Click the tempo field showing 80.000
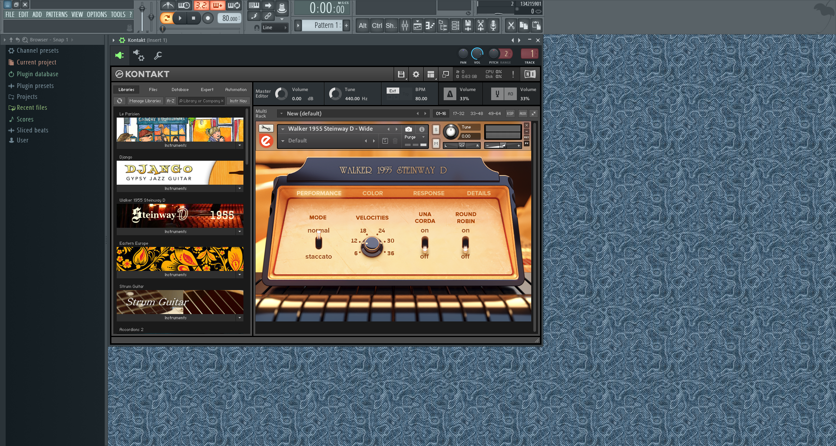 tap(230, 18)
